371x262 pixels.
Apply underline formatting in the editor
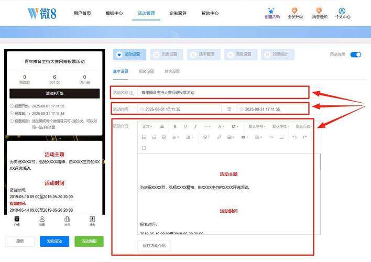point(185,126)
